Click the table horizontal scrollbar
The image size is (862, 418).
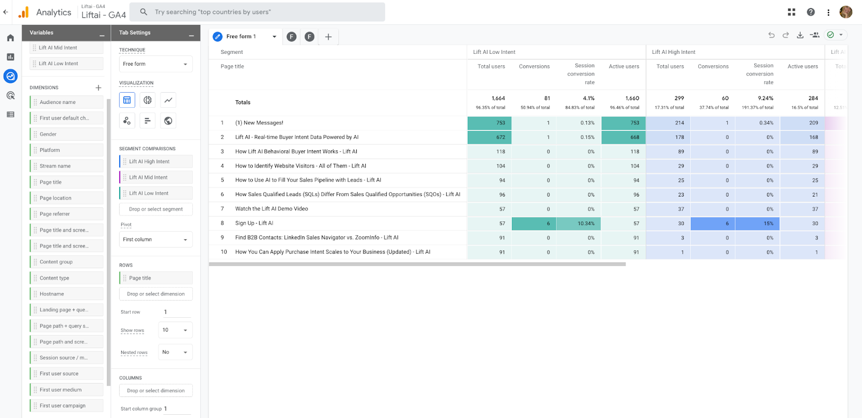click(x=418, y=264)
